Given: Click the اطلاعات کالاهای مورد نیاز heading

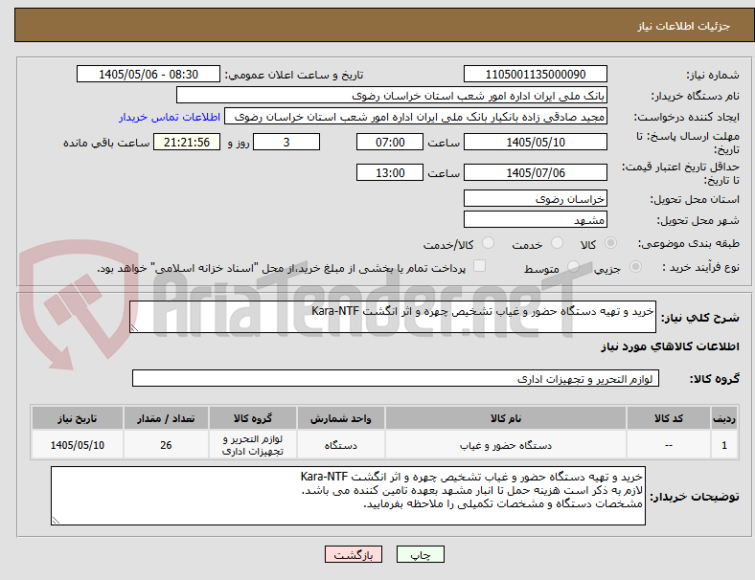Looking at the screenshot, I should click(x=670, y=346).
